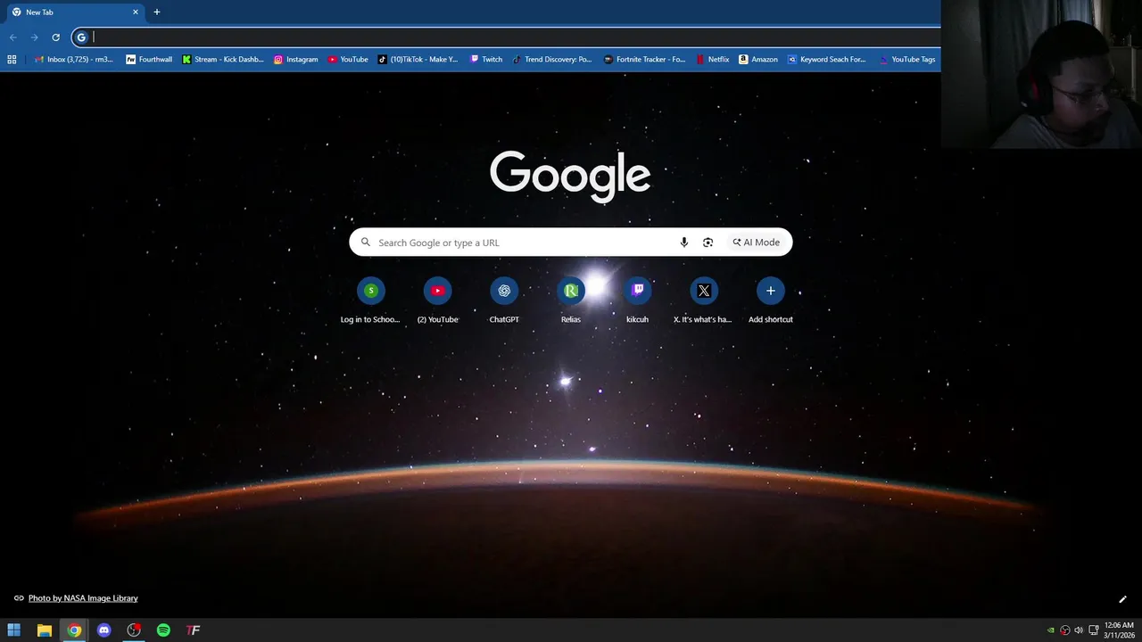Activate AI Mode in search box
Screen dimensions: 1142x642
[757, 243]
